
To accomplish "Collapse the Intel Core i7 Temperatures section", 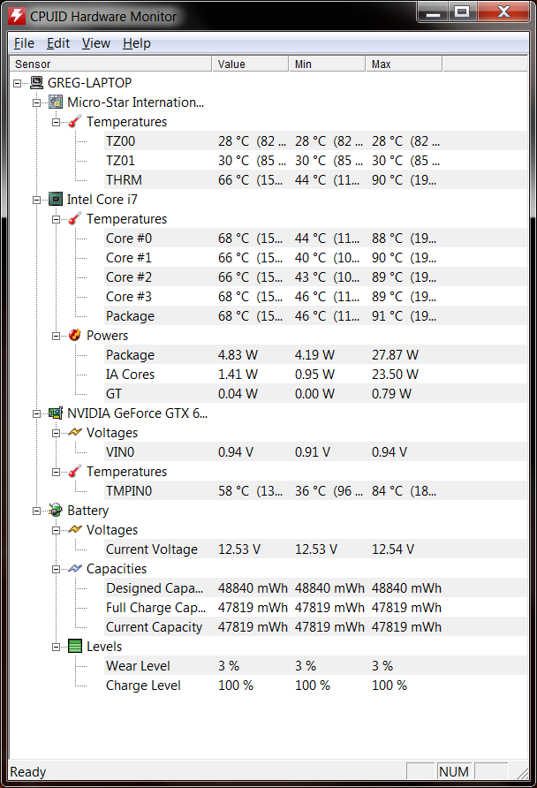I will (x=57, y=220).
